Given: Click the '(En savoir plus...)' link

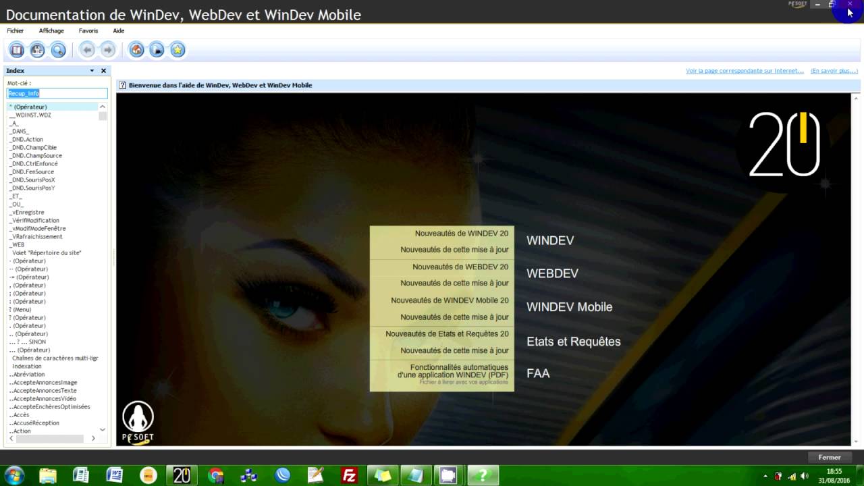Looking at the screenshot, I should tap(834, 71).
